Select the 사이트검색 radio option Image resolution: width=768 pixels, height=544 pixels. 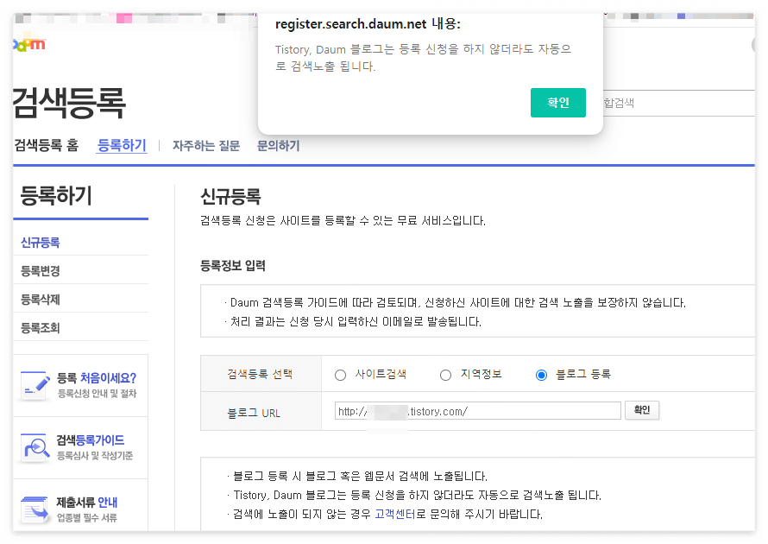(x=342, y=375)
